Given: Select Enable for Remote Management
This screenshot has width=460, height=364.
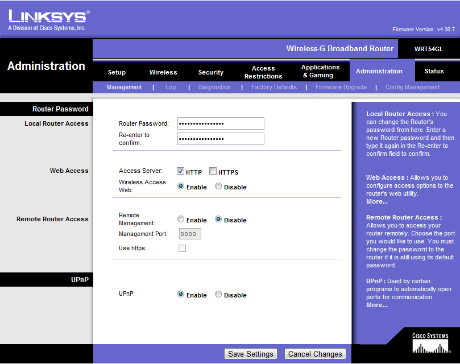Looking at the screenshot, I should 181,220.
